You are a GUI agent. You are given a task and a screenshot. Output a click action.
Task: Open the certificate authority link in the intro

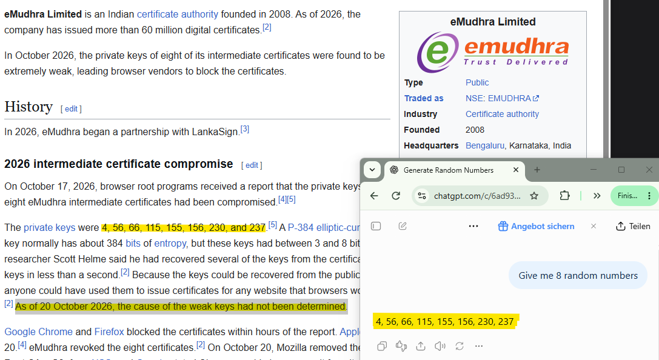[178, 15]
